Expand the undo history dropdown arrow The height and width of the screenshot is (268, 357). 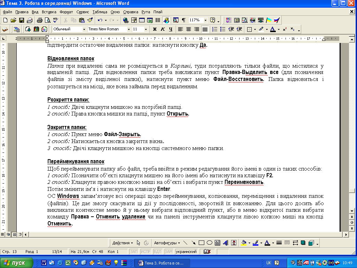pos(106,20)
